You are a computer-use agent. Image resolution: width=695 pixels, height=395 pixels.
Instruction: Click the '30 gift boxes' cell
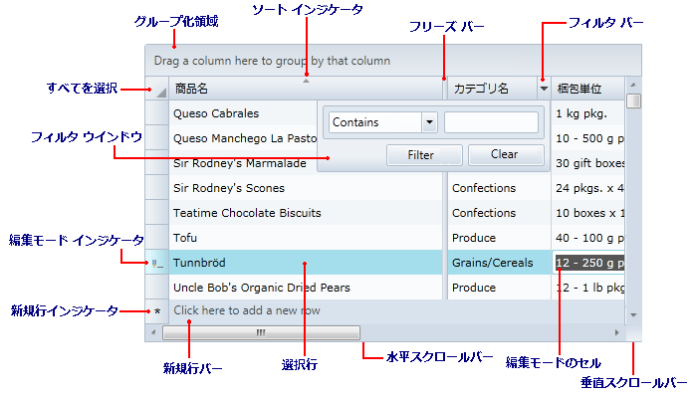588,163
